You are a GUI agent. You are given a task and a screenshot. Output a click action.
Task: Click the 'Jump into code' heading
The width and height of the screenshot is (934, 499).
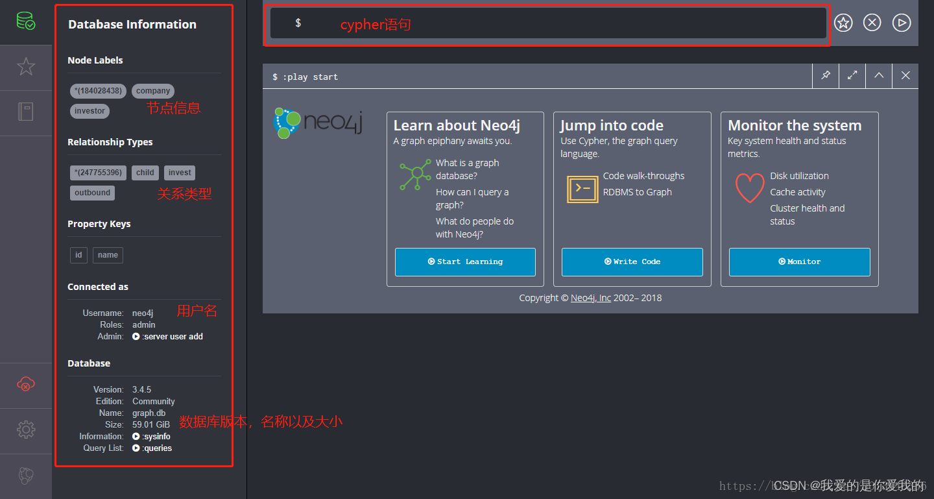click(612, 125)
